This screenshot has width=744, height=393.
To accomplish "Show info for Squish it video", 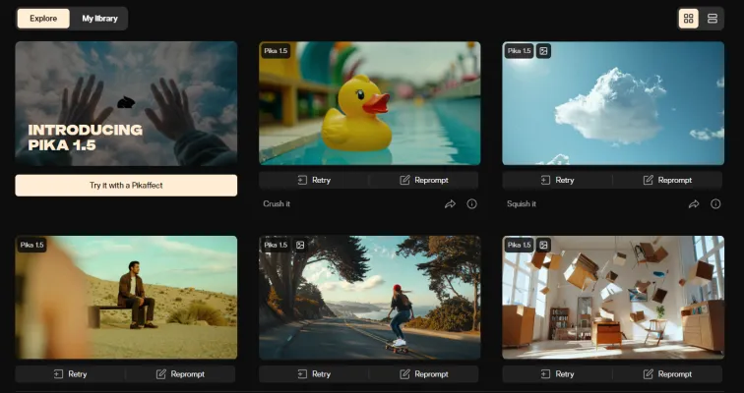I will pos(714,204).
